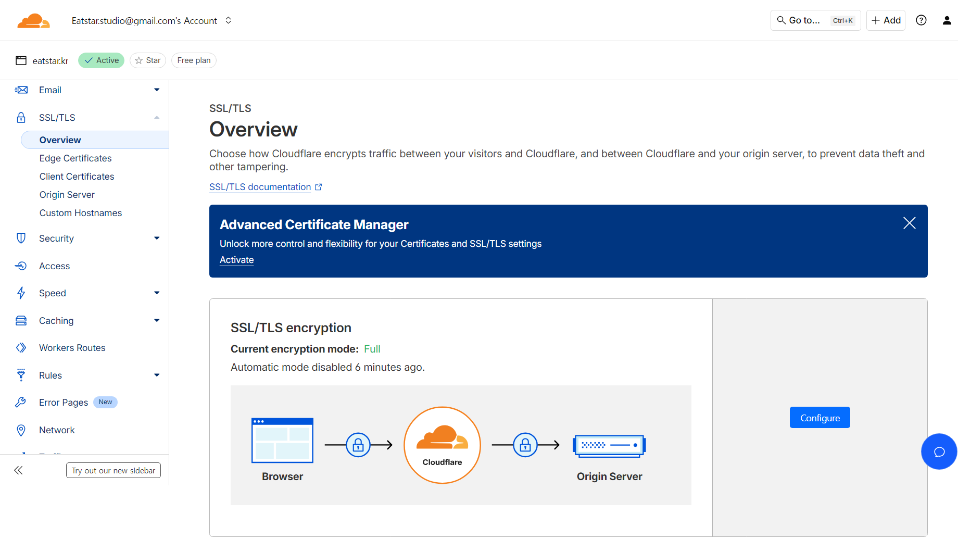Screen dimensions: 958x552
Task: Star the eatstar.kr domain
Action: tap(148, 60)
